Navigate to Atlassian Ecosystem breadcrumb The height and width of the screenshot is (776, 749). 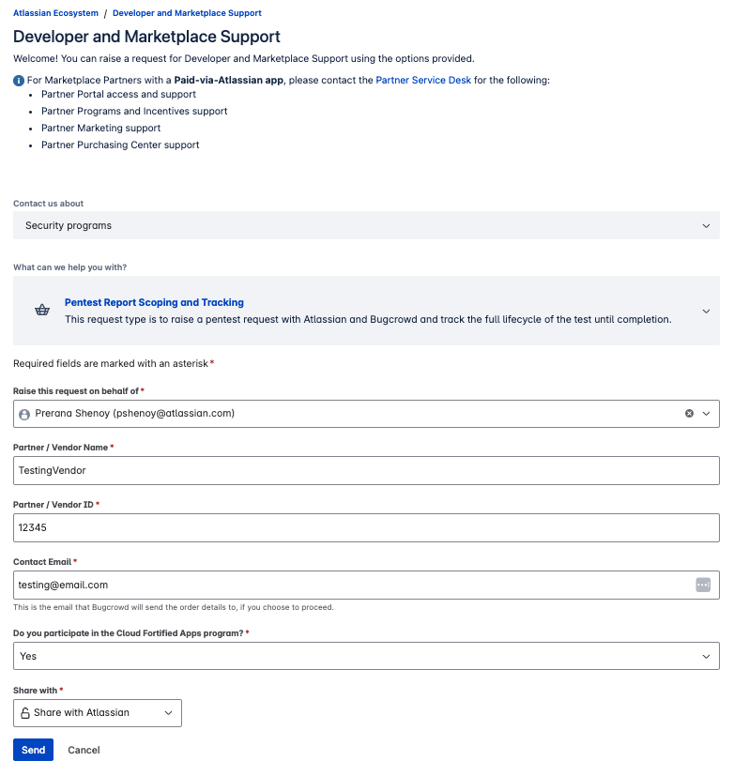click(53, 12)
